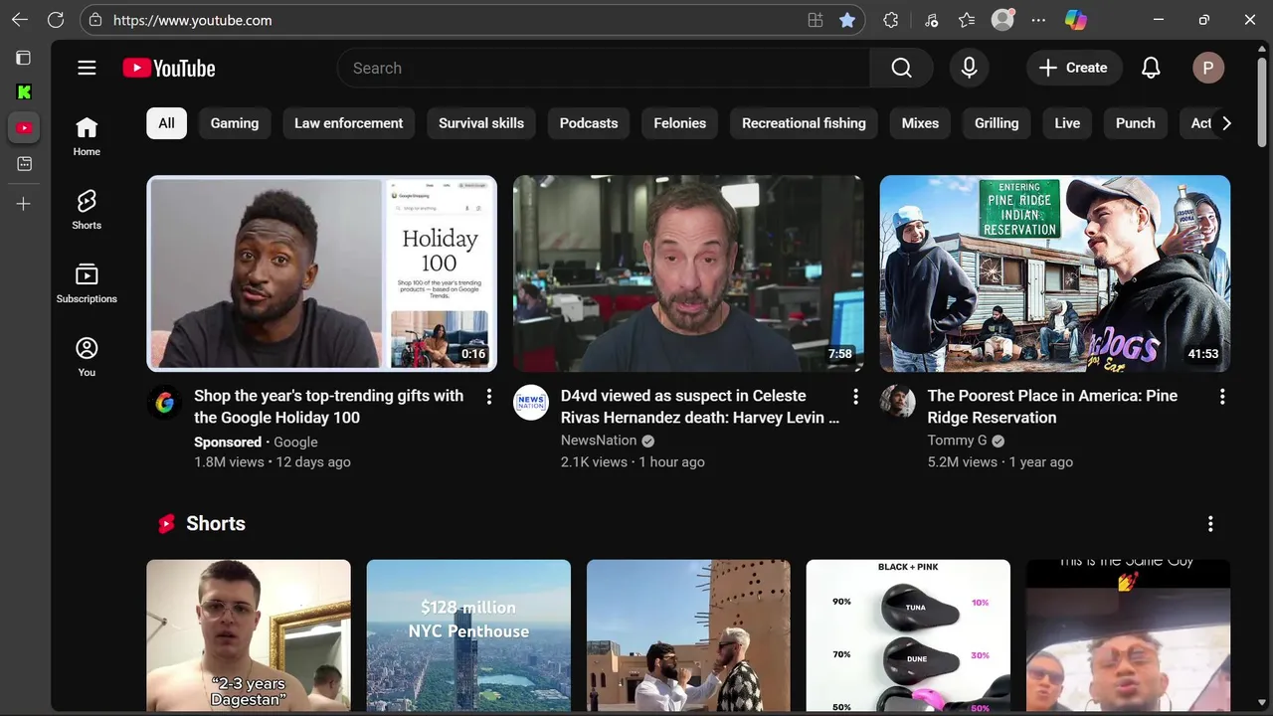Open 'Shop the year's top-trending gifts' title
Viewport: 1273px width, 716px height.
coord(329,407)
